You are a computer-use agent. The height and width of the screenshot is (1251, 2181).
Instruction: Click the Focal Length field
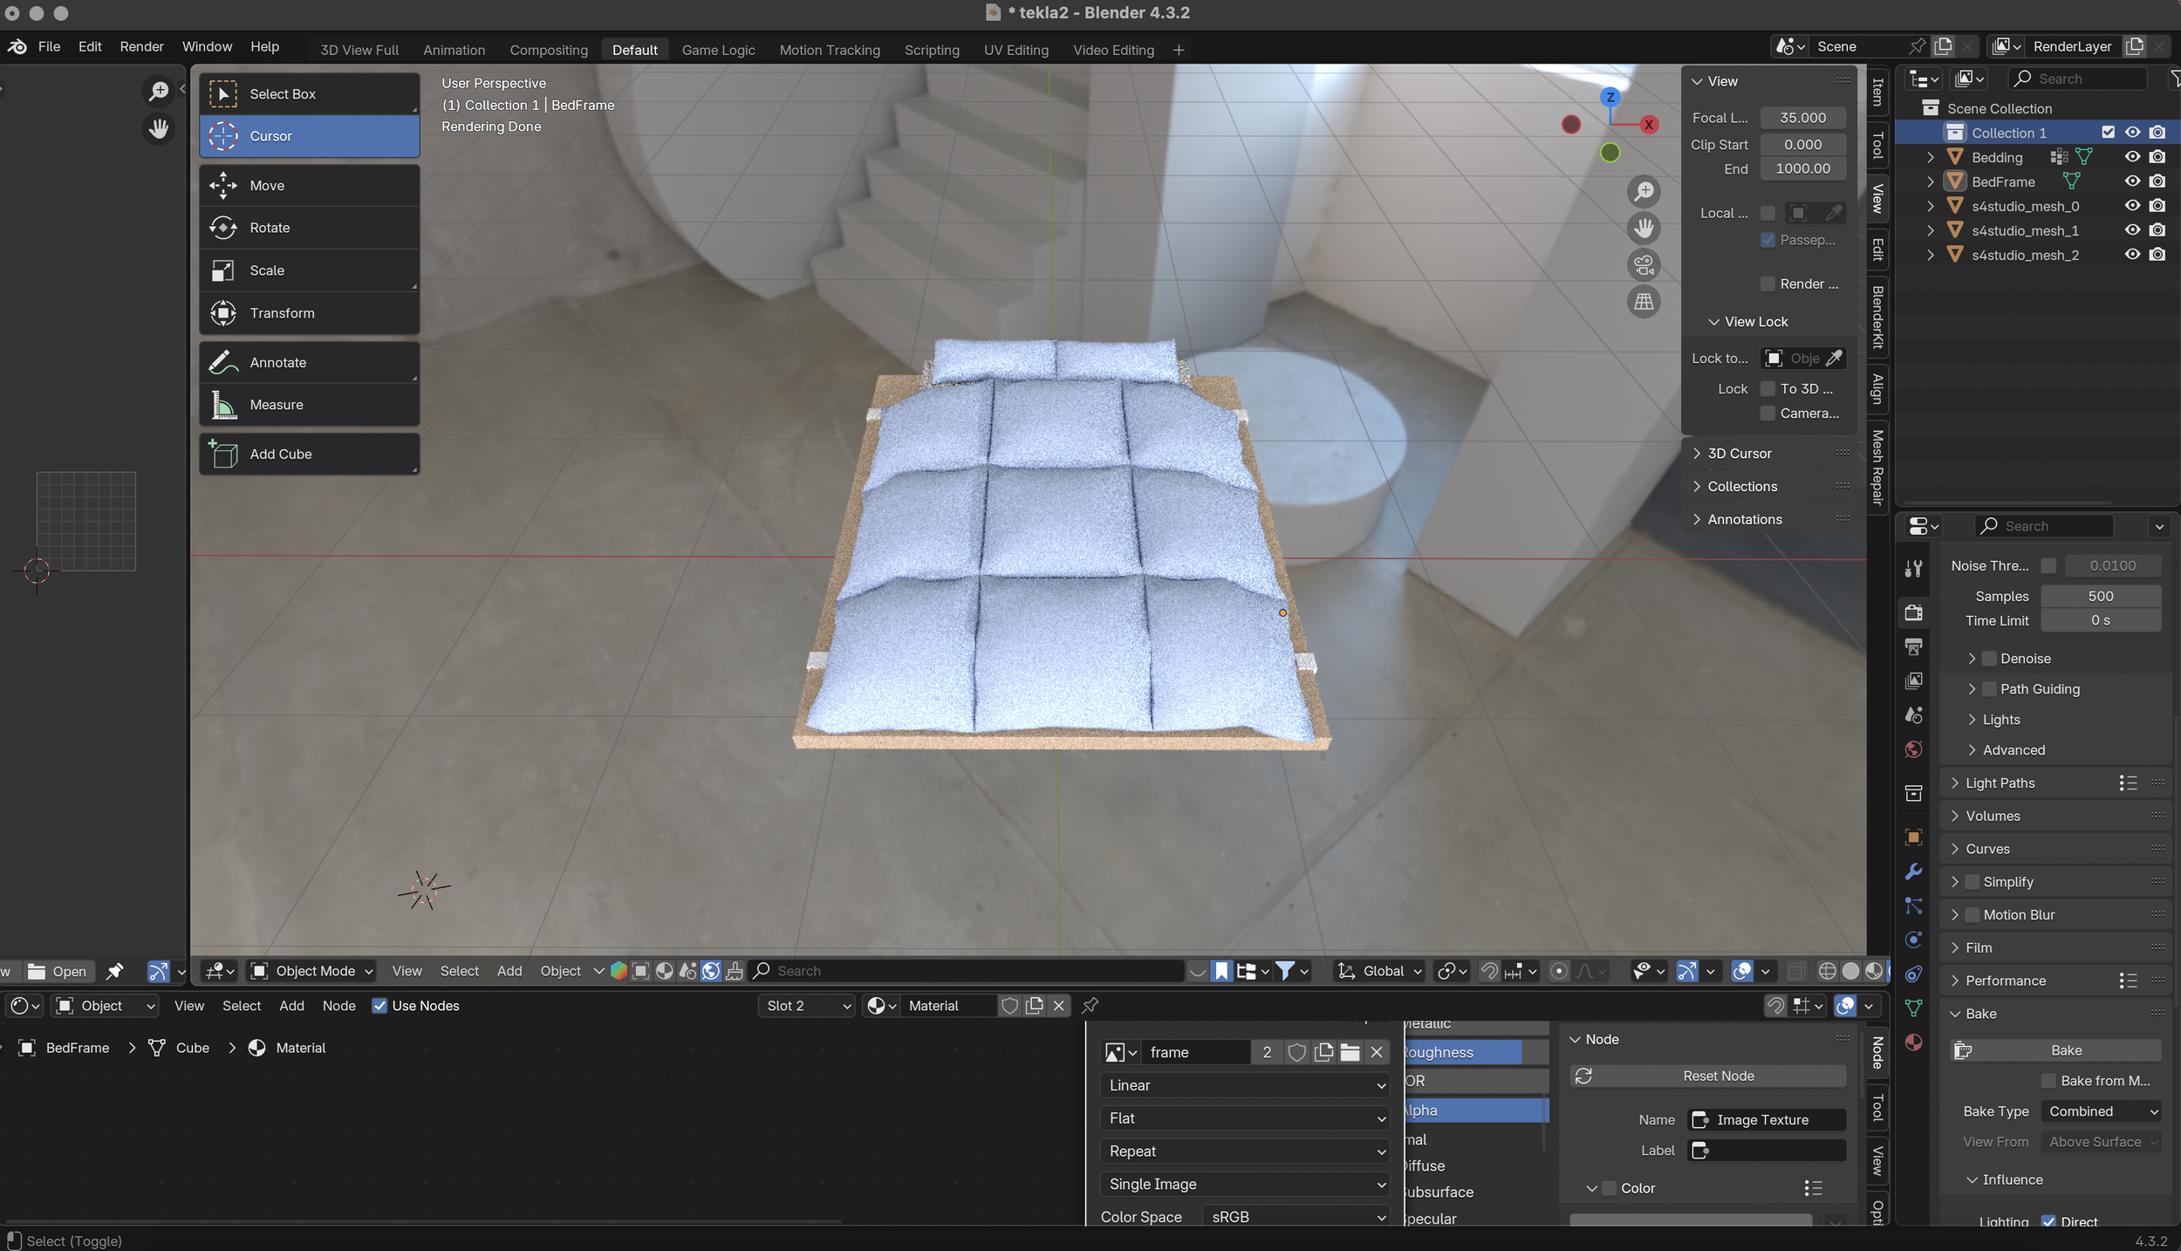click(1802, 118)
